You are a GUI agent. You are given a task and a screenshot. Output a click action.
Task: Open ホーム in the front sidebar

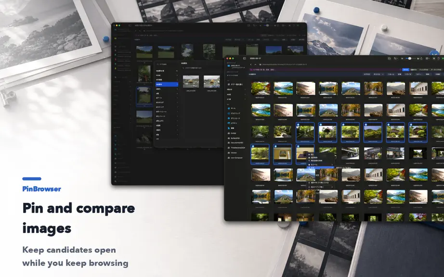click(x=232, y=108)
